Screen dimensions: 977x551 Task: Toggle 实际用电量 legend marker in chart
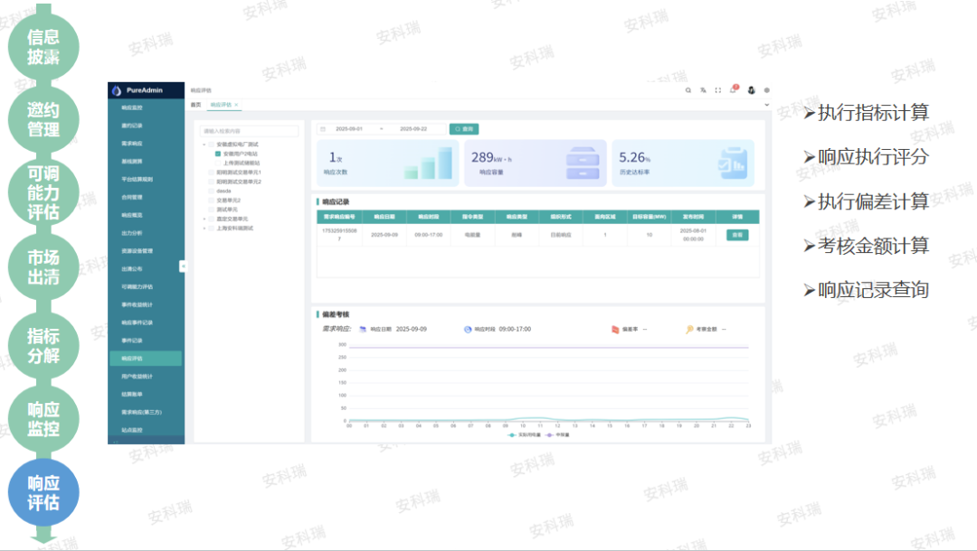pyautogui.click(x=512, y=434)
